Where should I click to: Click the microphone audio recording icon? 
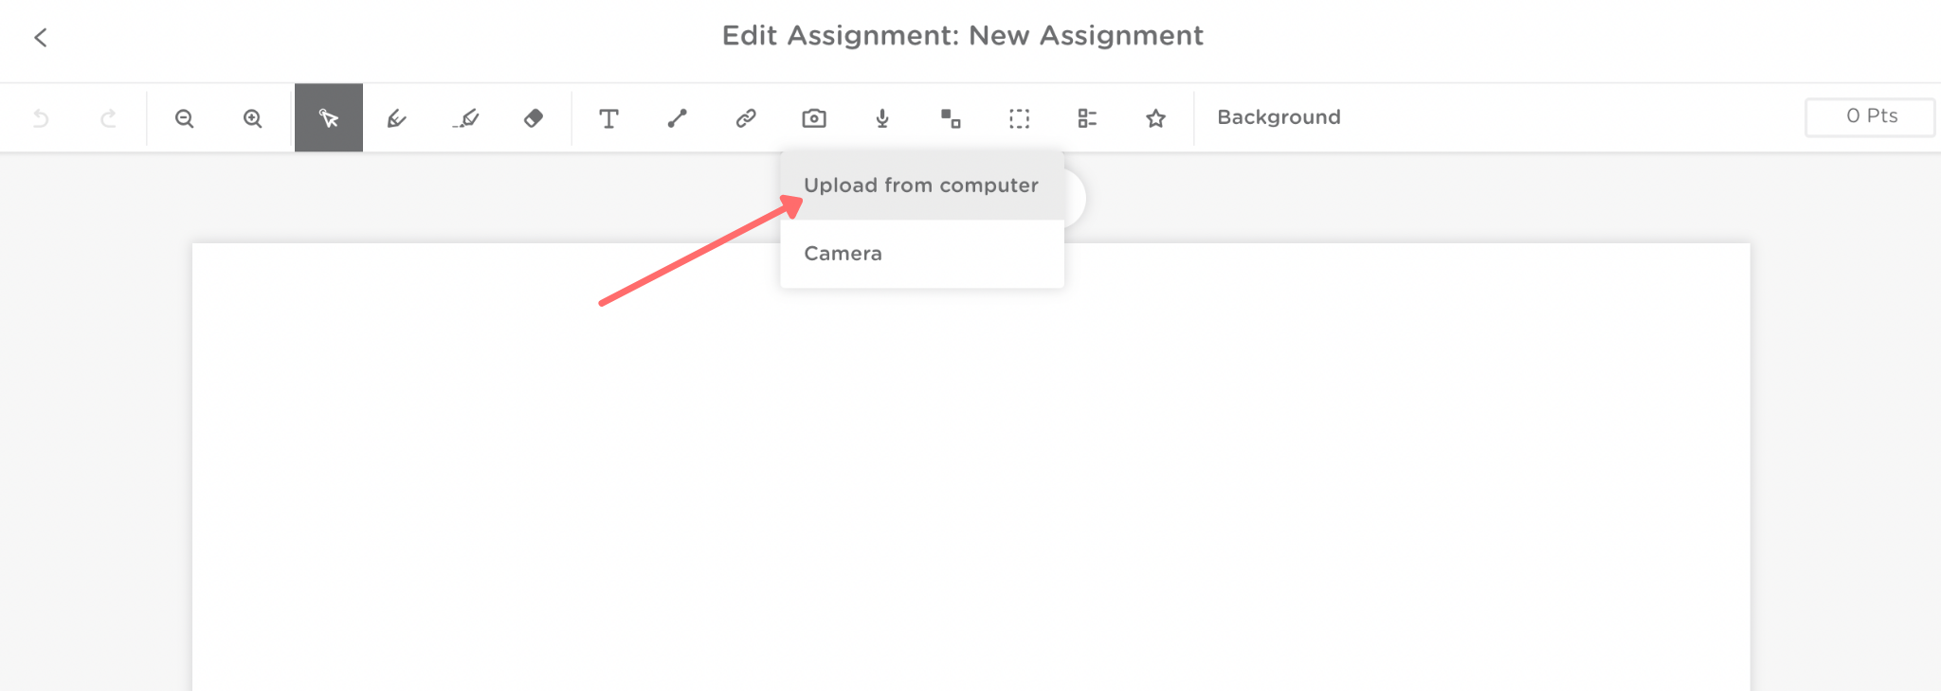click(x=882, y=118)
